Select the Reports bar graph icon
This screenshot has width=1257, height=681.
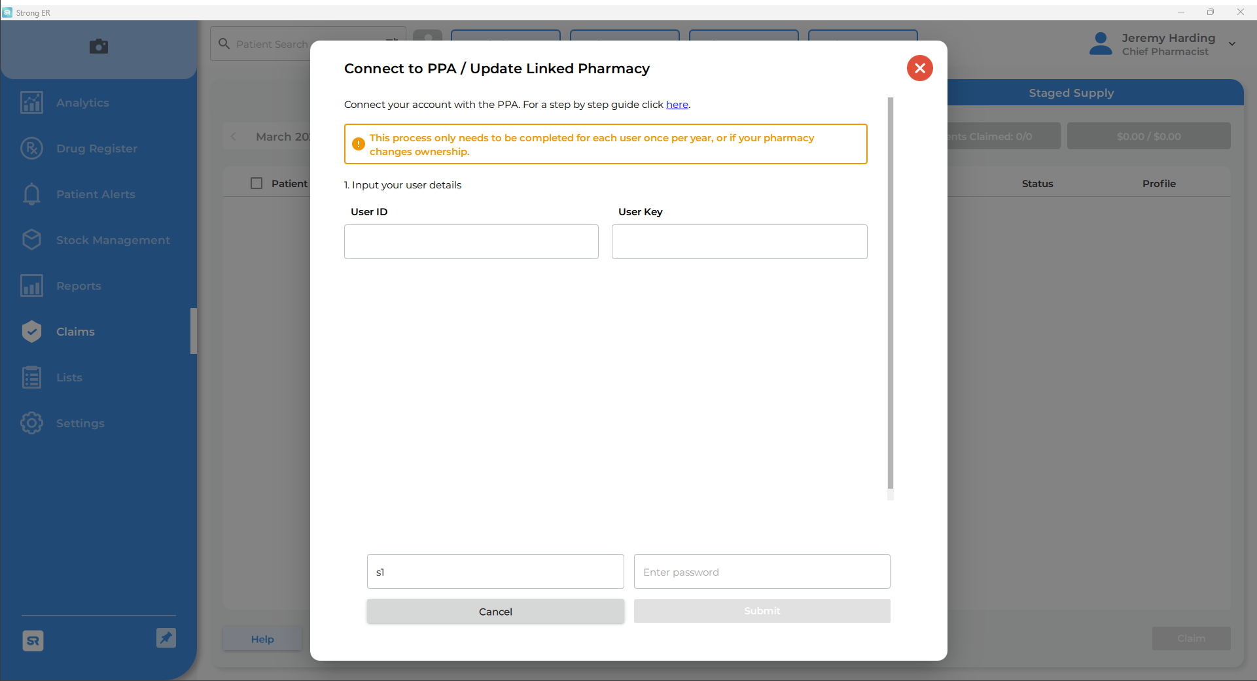point(31,285)
